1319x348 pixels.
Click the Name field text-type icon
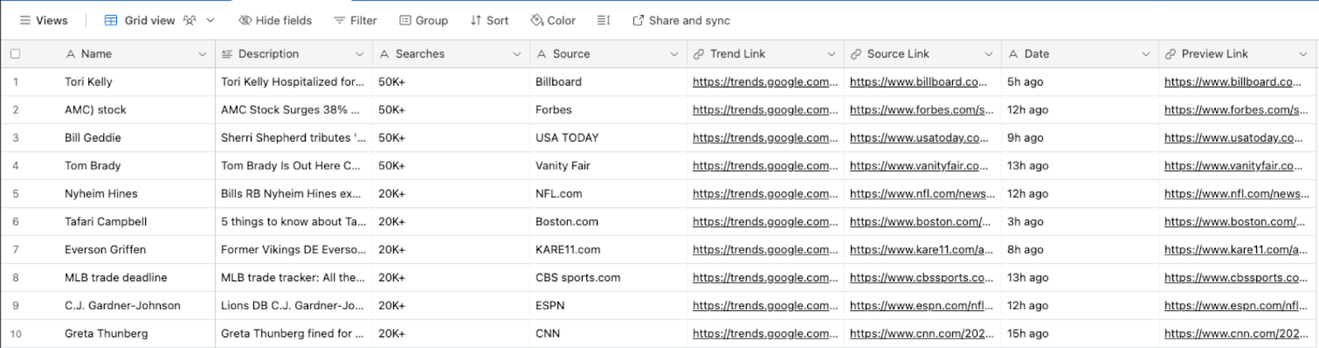70,54
